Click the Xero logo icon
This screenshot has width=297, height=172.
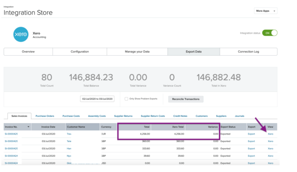21,34
